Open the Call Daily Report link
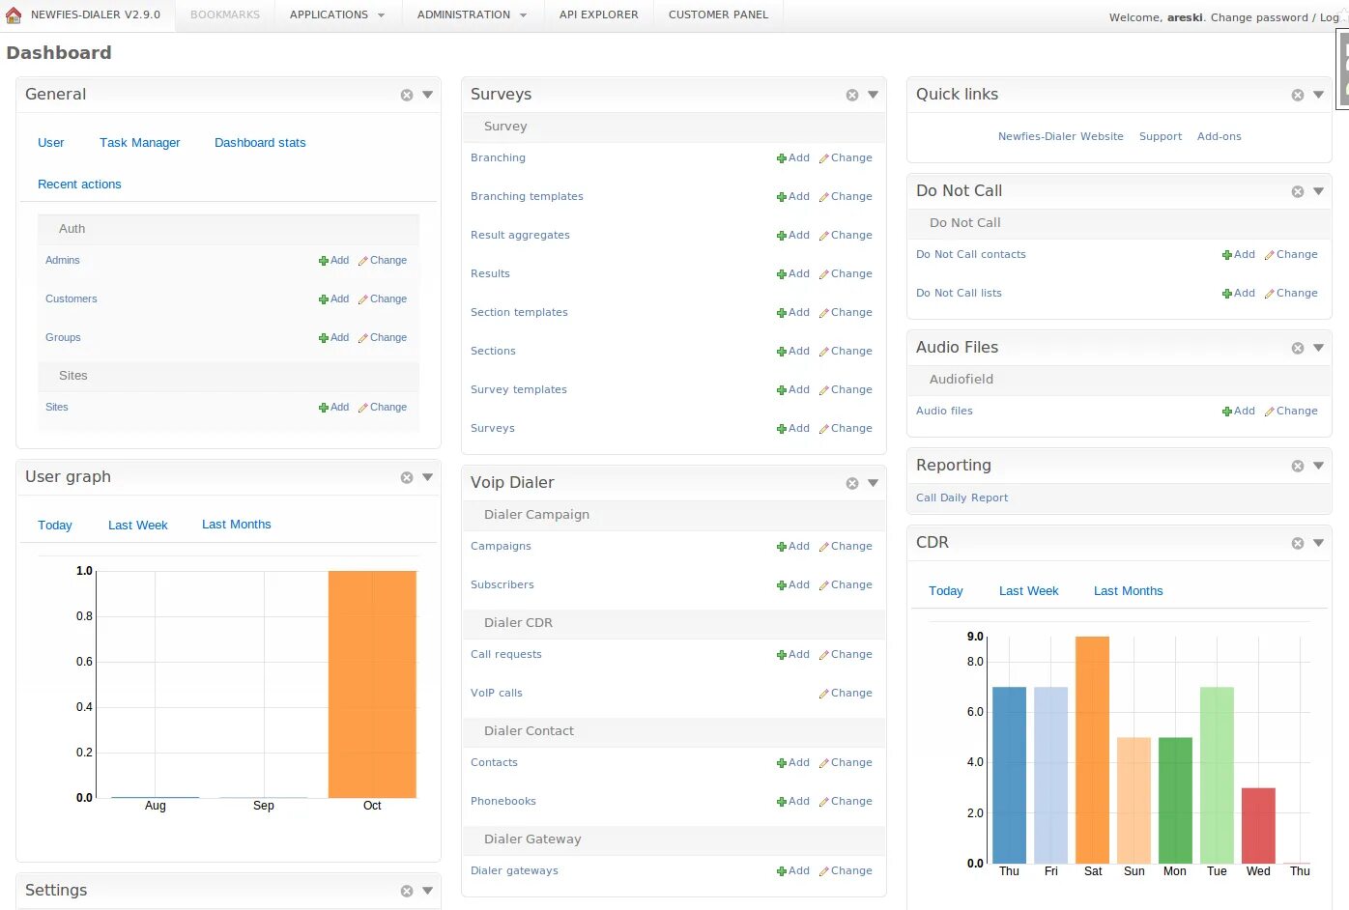This screenshot has height=910, width=1349. pyautogui.click(x=962, y=498)
